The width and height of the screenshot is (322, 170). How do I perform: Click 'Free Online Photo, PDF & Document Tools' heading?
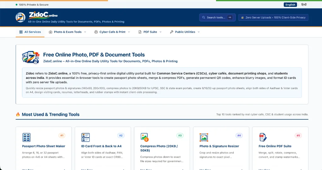(94, 55)
